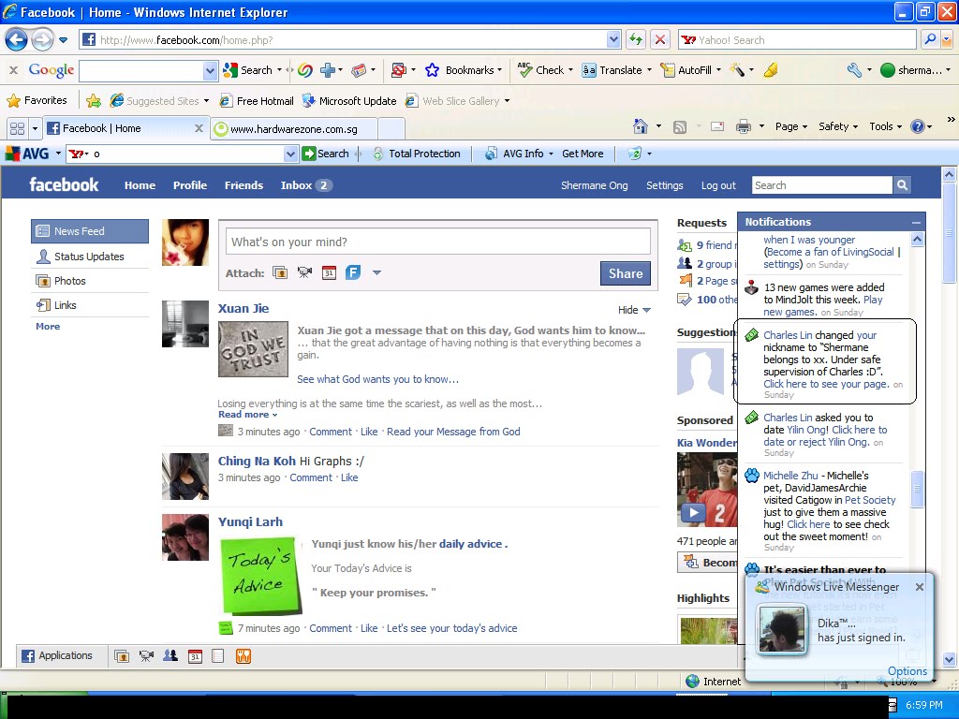Close the Windows Live Messenger popup

pyautogui.click(x=920, y=587)
